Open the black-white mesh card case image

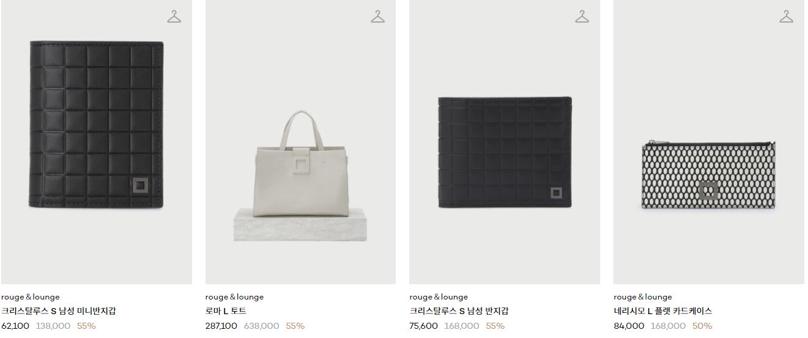tap(709, 142)
